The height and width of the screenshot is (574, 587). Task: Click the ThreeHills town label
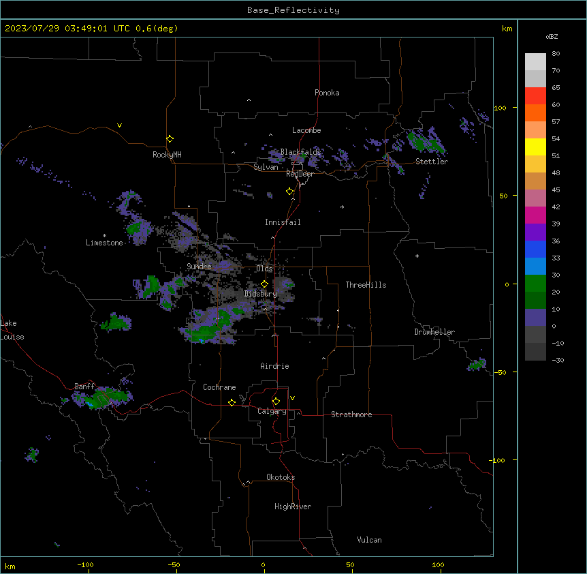[x=366, y=285]
